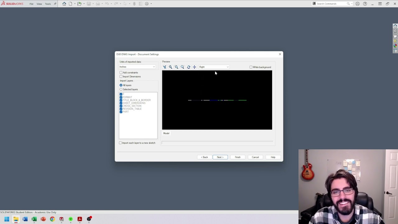
Task: Click the Finish button
Action: click(238, 157)
